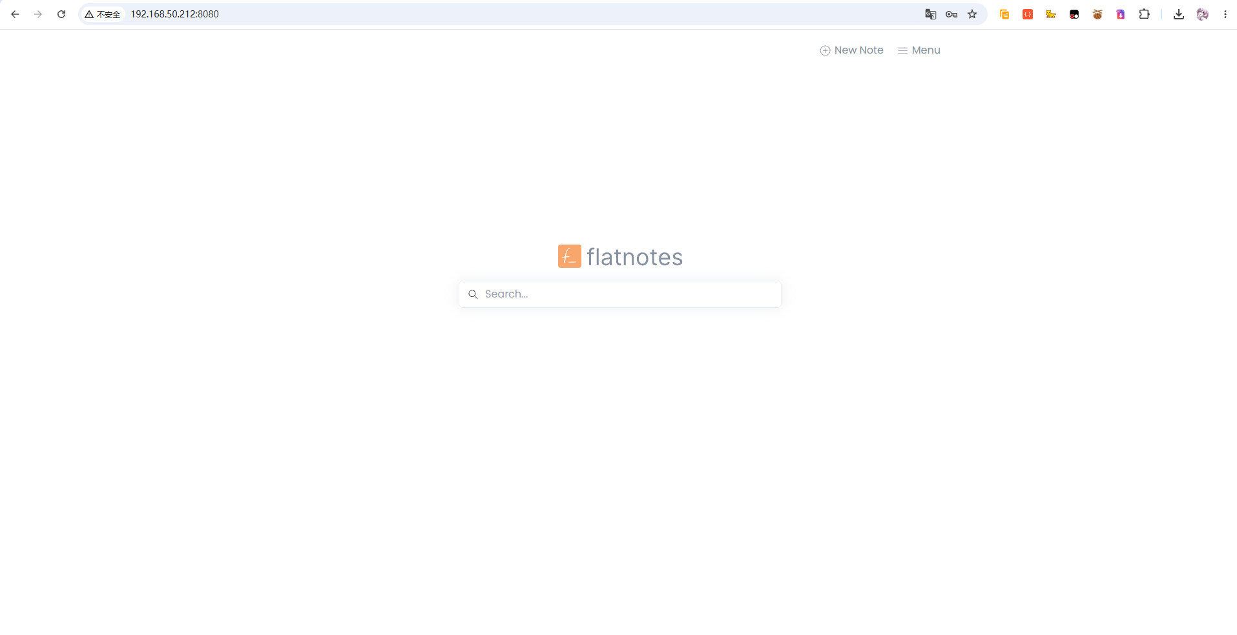Open the black square extension icon
1237x635 pixels.
click(x=1074, y=14)
